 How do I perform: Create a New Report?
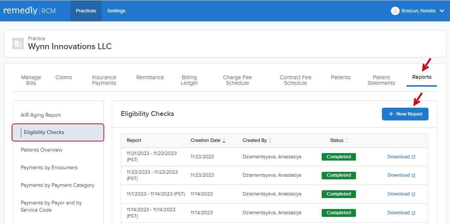(x=405, y=114)
